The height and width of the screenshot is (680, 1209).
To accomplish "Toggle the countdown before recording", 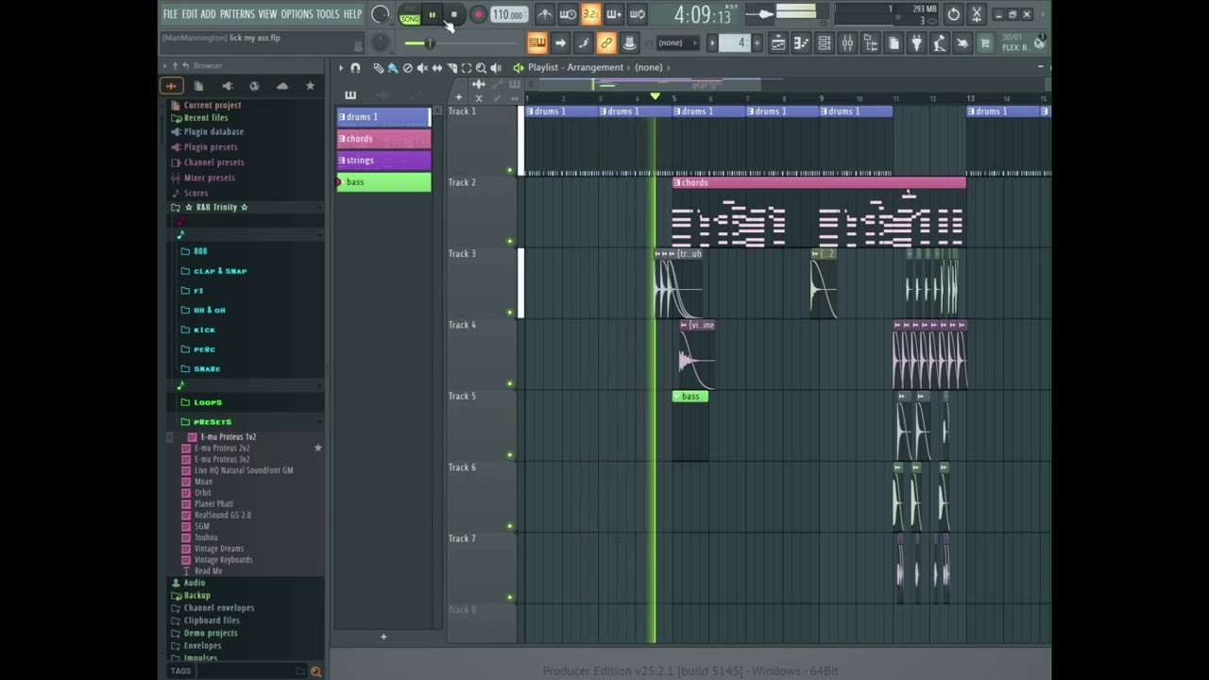I will [x=590, y=14].
